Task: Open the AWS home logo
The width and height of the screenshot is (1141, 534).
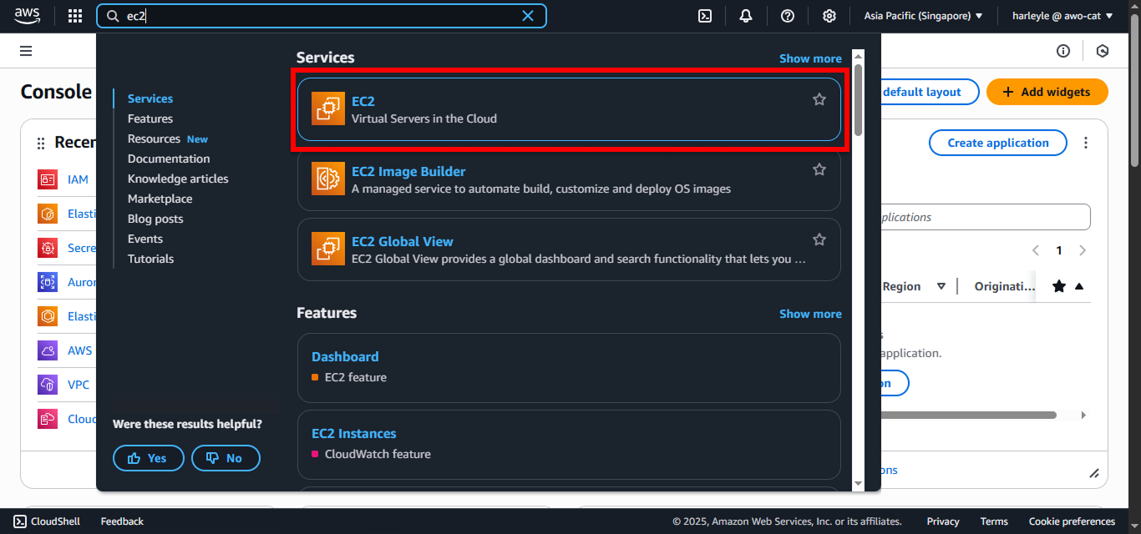Action: pyautogui.click(x=26, y=16)
